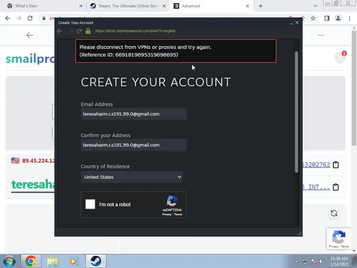Click the smailpro logo
The height and width of the screenshot is (268, 357).
coord(30,59)
